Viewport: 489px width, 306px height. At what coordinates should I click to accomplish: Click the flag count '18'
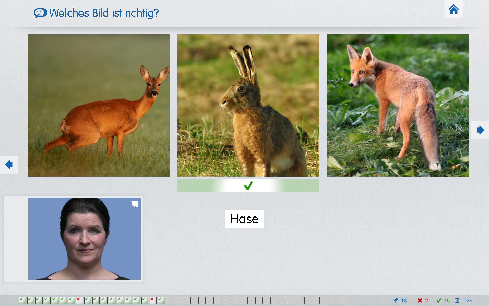[x=404, y=301]
